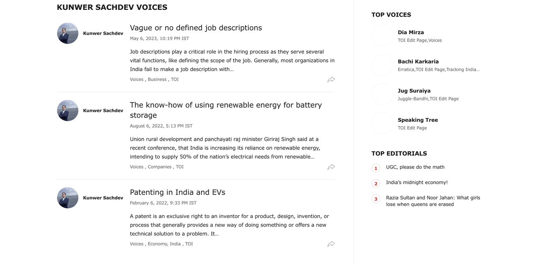Open Dia Mirza's profile picture
This screenshot has width=538, height=266.
[382, 36]
